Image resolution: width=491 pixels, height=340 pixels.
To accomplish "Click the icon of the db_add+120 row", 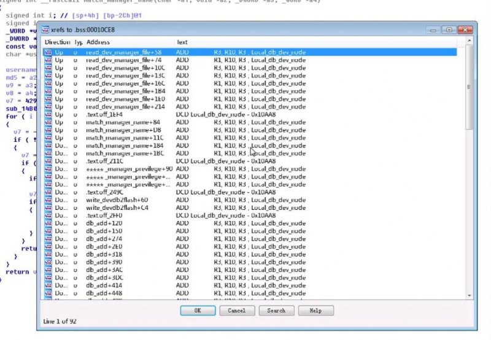I will pos(48,223).
